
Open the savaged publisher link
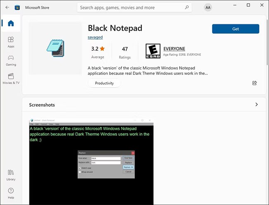coord(95,37)
